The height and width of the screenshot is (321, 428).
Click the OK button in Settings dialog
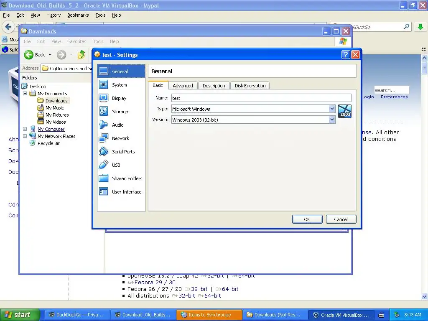307,219
